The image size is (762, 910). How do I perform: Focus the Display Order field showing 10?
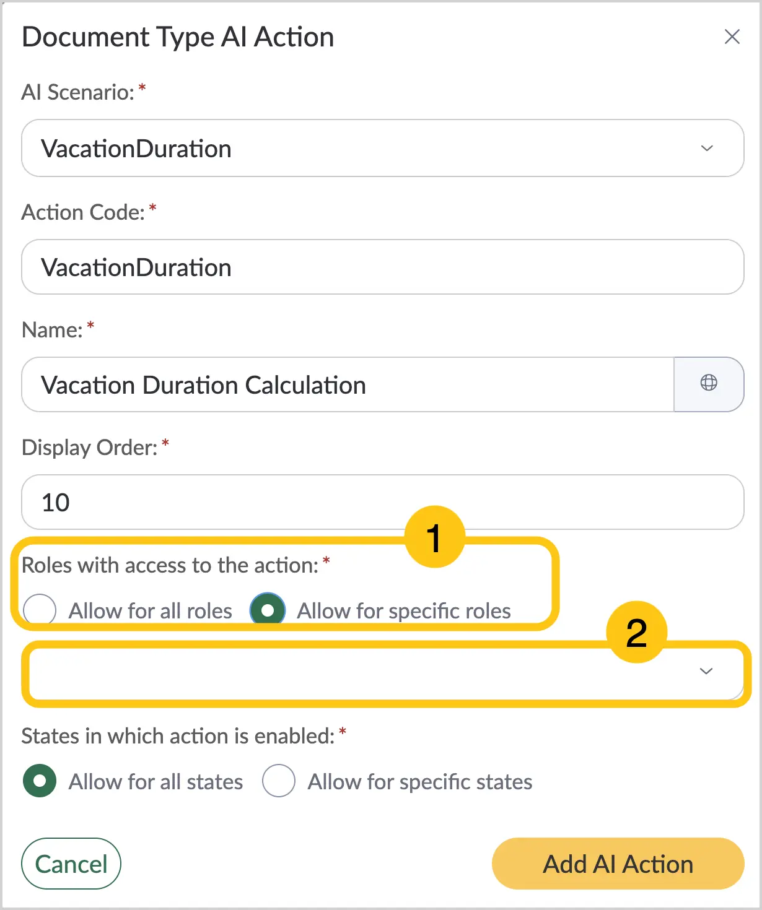click(383, 502)
